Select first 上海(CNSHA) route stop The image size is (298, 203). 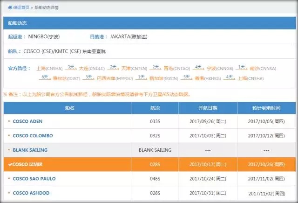49,68
